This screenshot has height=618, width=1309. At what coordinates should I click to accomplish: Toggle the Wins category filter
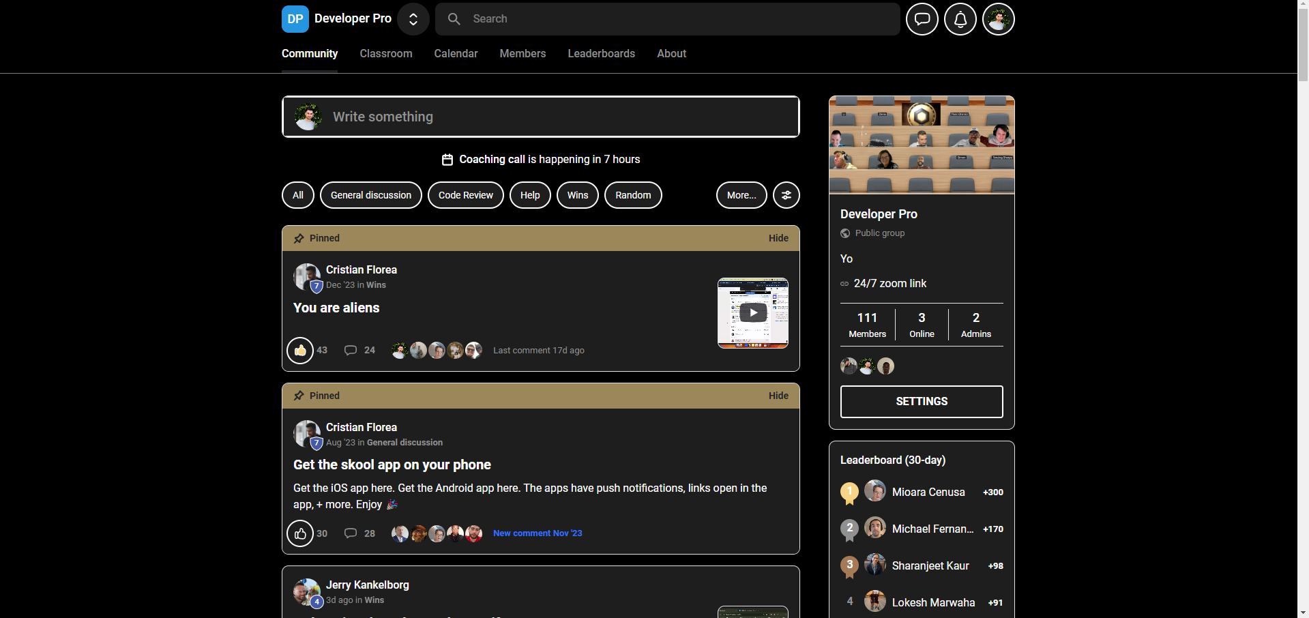coord(577,195)
